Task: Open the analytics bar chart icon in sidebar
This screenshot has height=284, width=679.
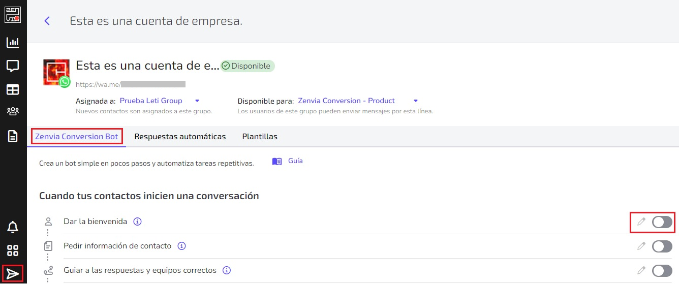Action: [13, 43]
